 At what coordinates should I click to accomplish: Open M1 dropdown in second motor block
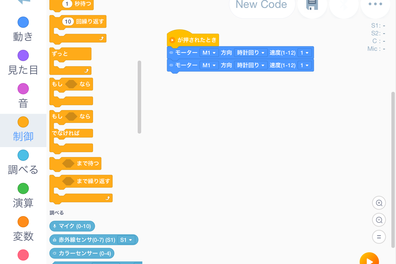[x=209, y=65]
